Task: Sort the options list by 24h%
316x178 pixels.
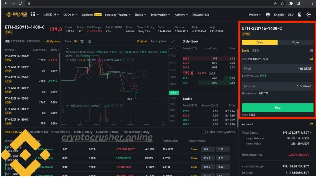Action: tap(55, 50)
